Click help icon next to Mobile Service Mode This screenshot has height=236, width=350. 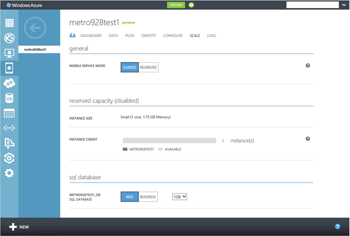pyautogui.click(x=308, y=66)
